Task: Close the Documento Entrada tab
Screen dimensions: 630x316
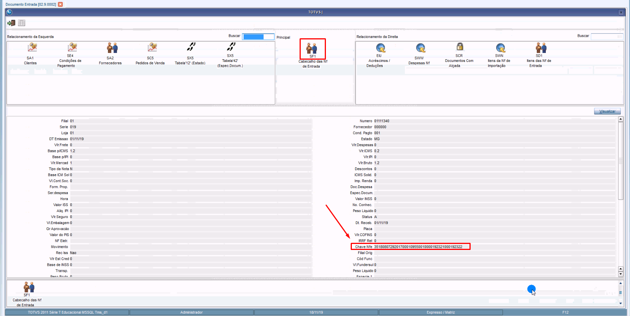Action: coord(60,4)
